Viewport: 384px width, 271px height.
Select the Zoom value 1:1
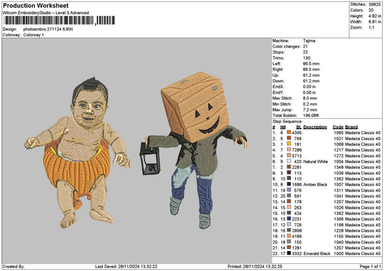[371, 27]
